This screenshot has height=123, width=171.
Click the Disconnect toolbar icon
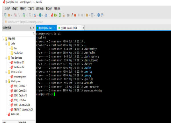15,15
